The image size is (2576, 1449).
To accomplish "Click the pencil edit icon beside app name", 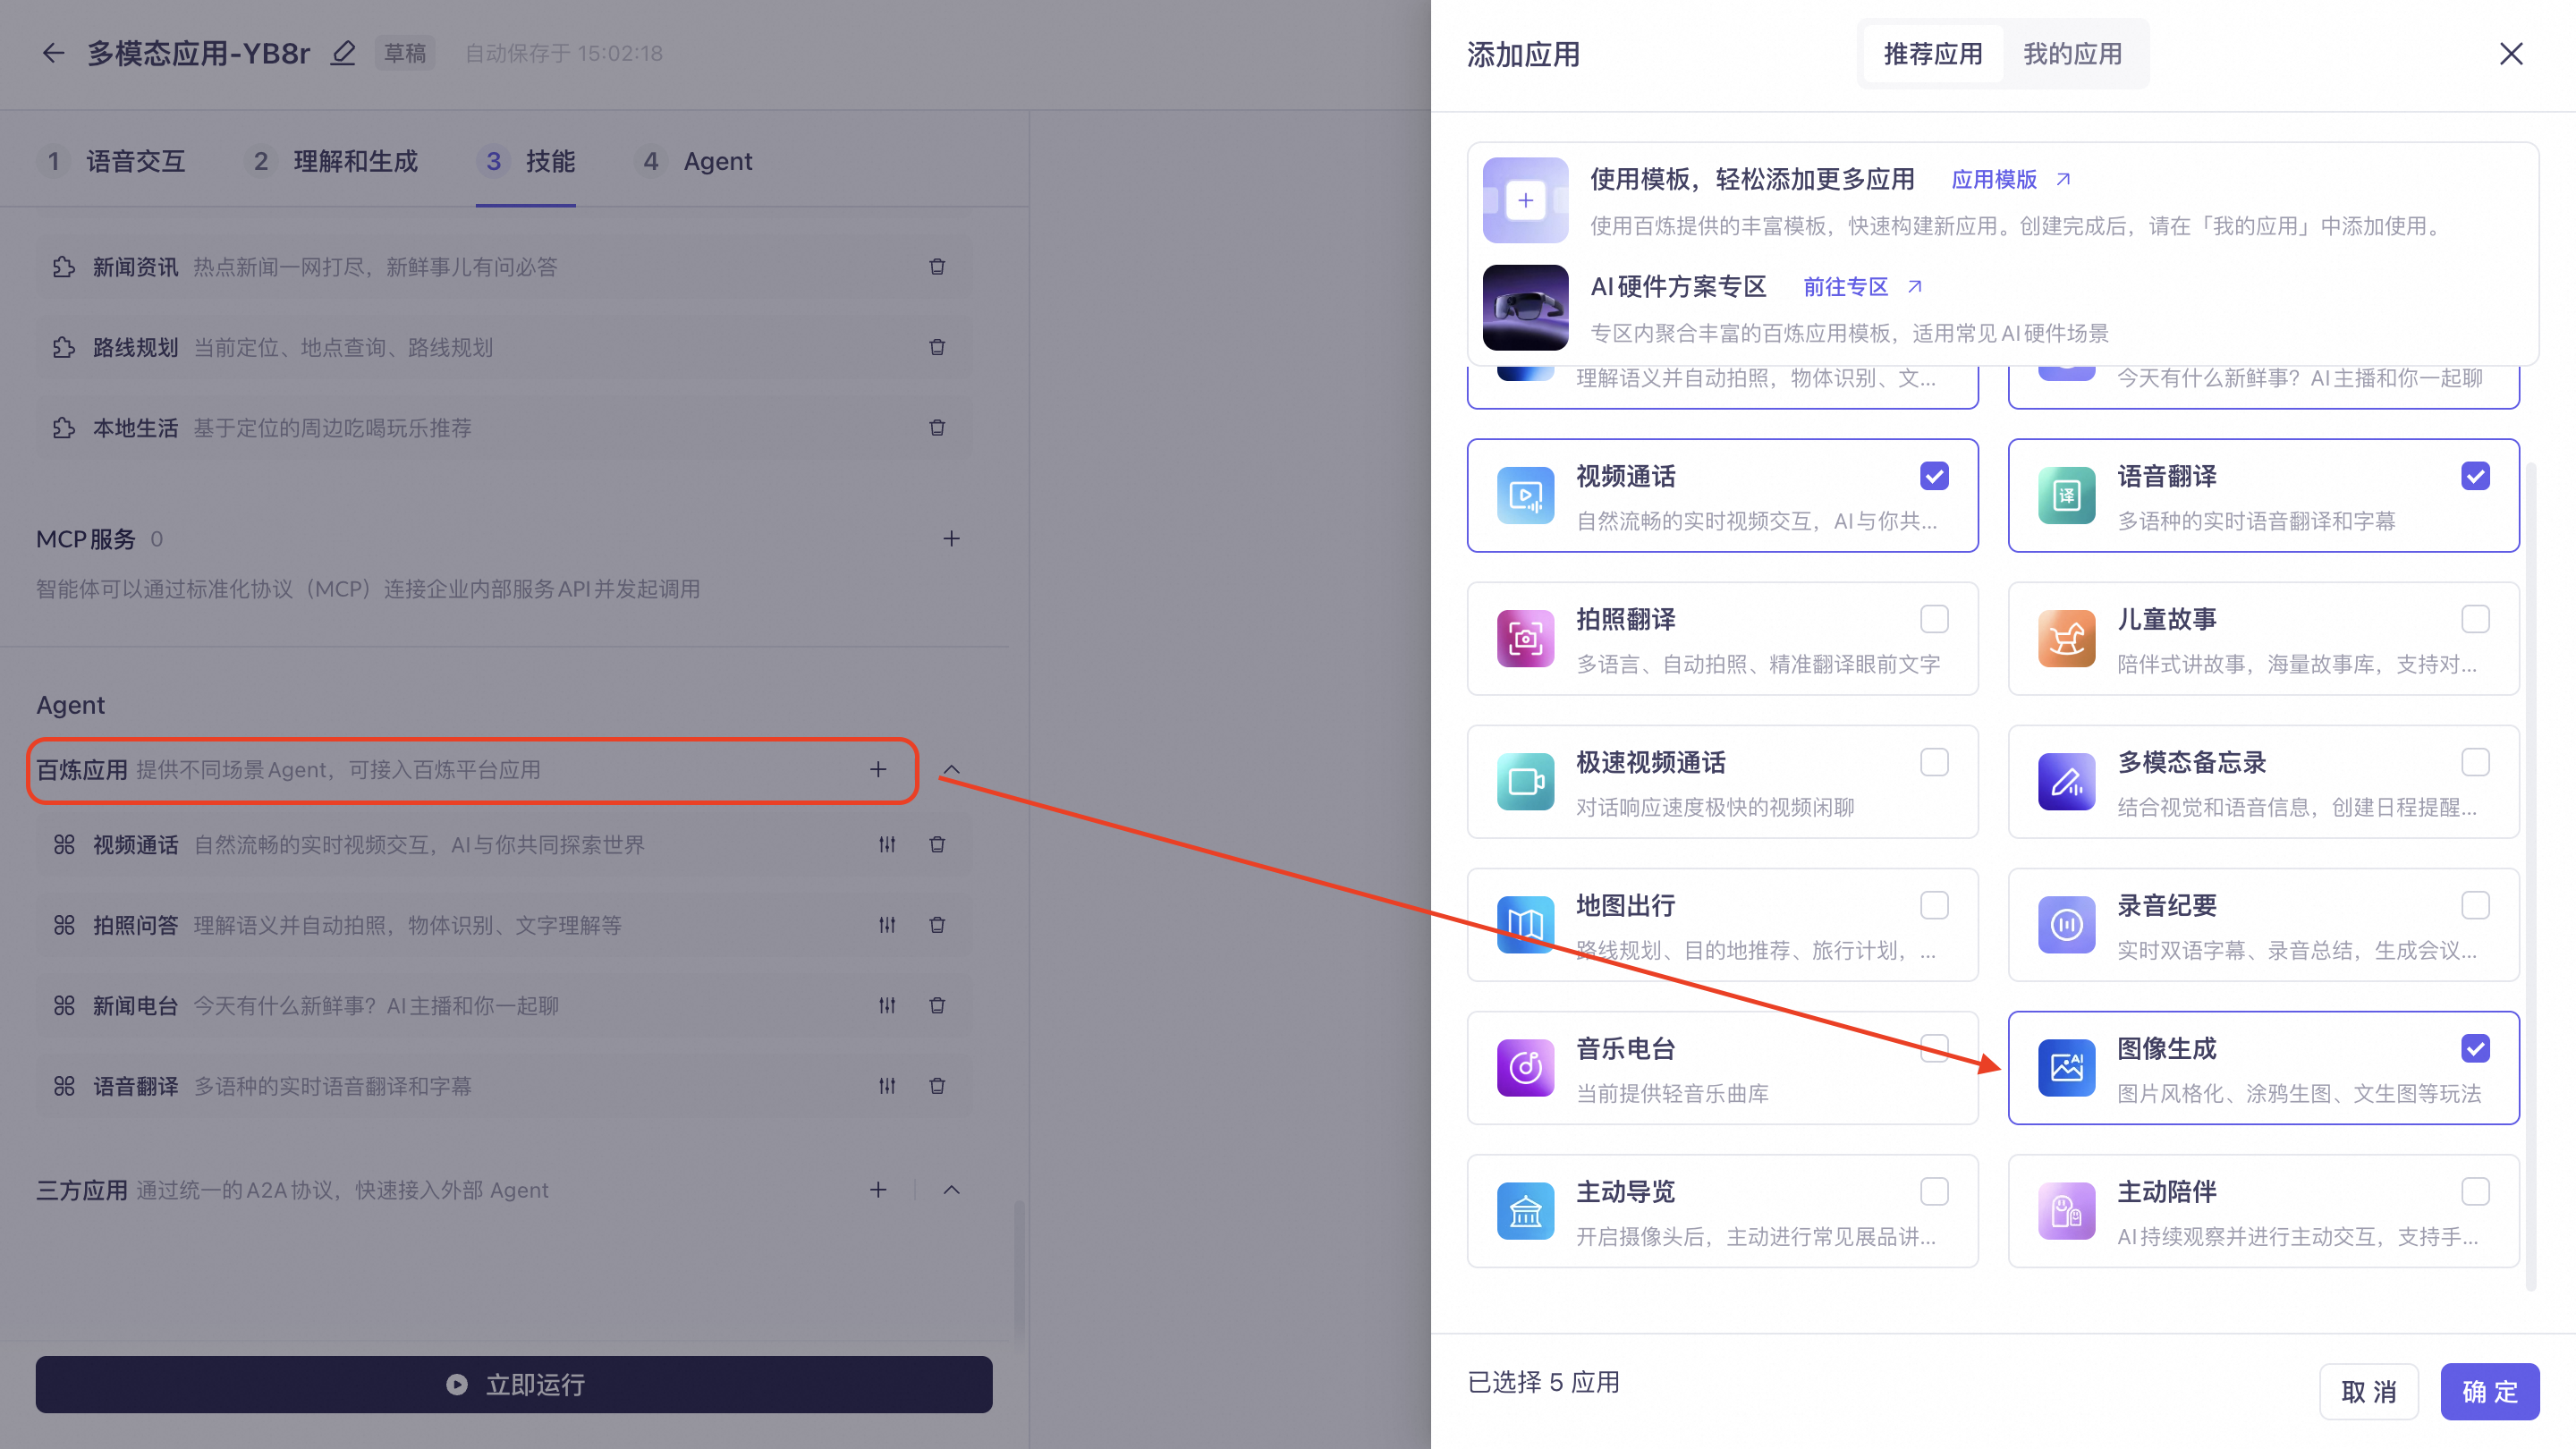I will click(343, 53).
